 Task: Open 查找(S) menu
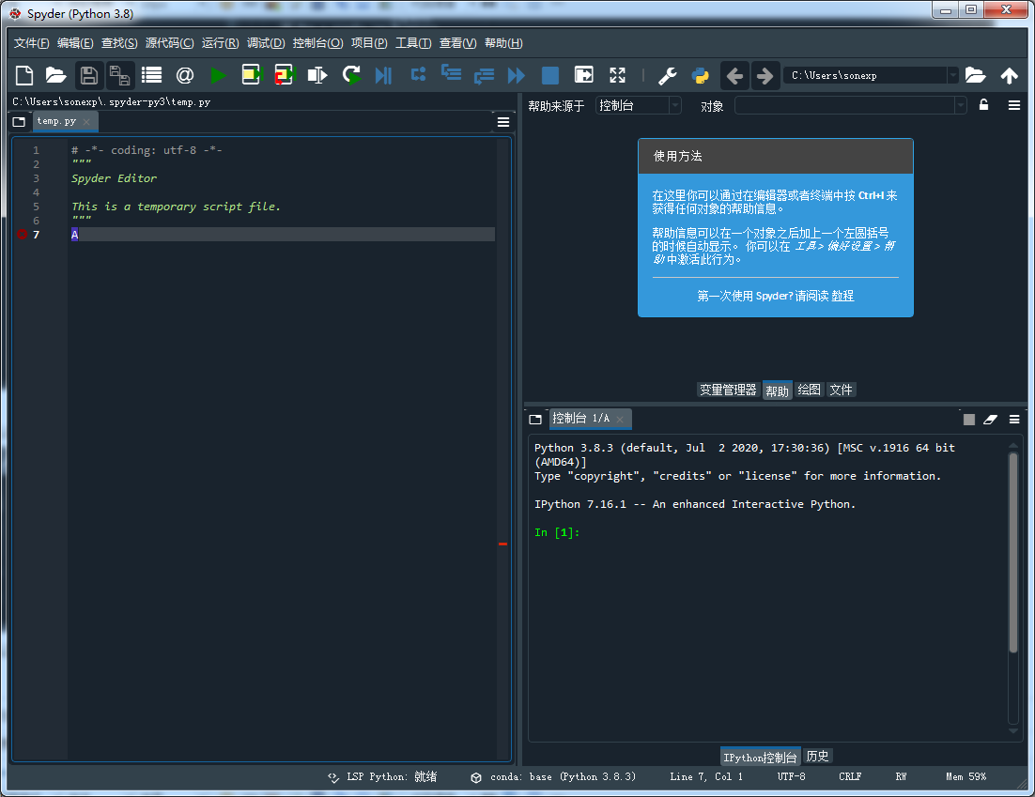(x=119, y=43)
